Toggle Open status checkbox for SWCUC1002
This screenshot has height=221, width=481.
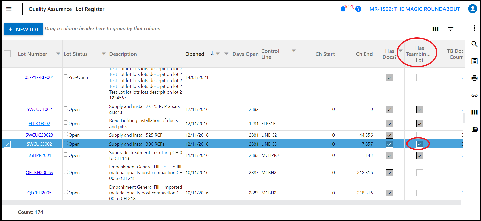click(x=66, y=108)
